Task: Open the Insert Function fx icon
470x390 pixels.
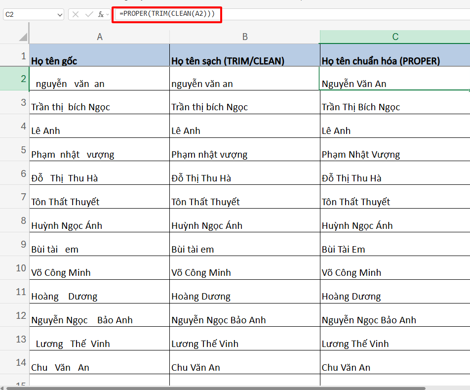Action: (101, 14)
